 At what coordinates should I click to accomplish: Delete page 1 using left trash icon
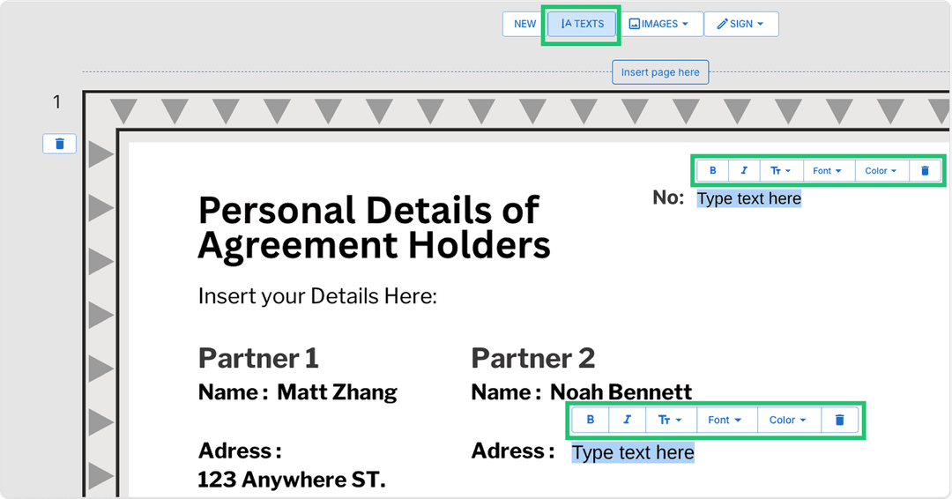click(x=59, y=144)
